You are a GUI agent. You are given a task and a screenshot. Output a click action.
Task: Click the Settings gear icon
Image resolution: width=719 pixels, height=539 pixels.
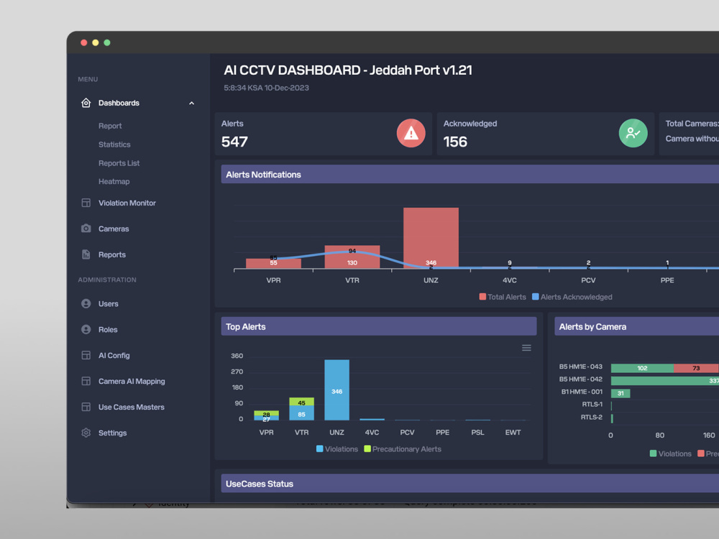coord(86,433)
